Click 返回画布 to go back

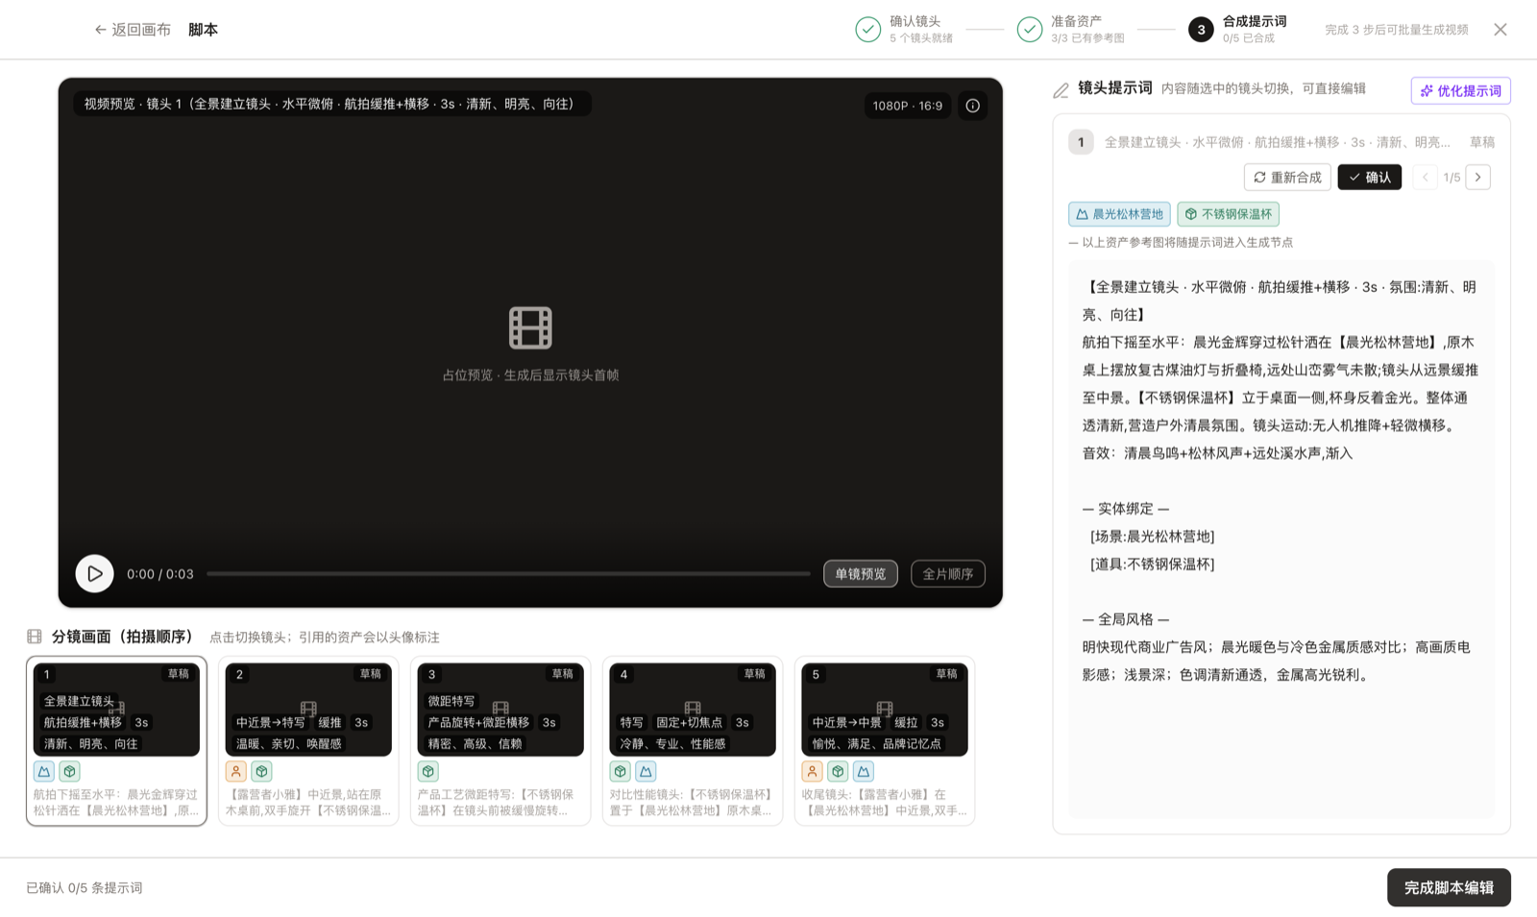133,30
